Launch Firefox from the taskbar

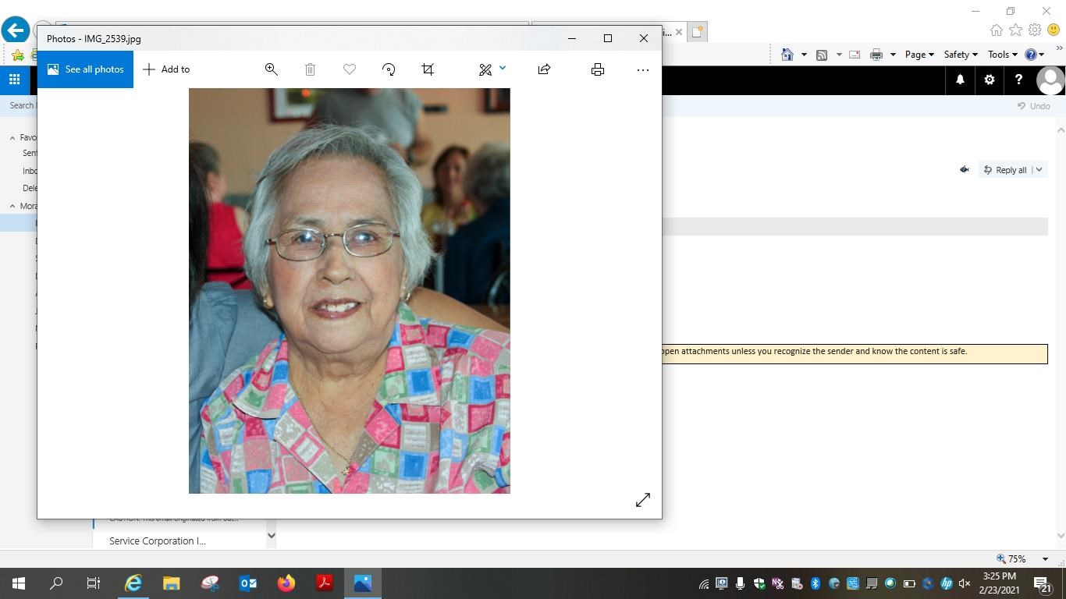tap(286, 583)
